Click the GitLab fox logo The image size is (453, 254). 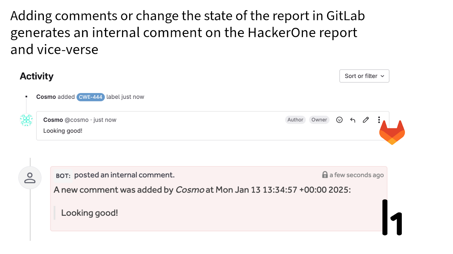click(x=392, y=132)
